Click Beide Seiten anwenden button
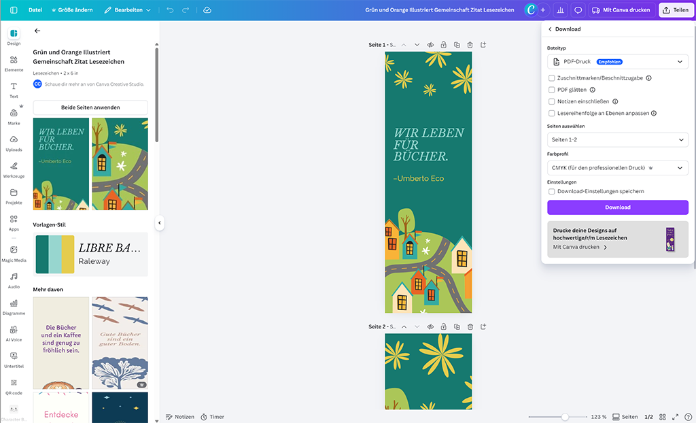 coord(90,107)
